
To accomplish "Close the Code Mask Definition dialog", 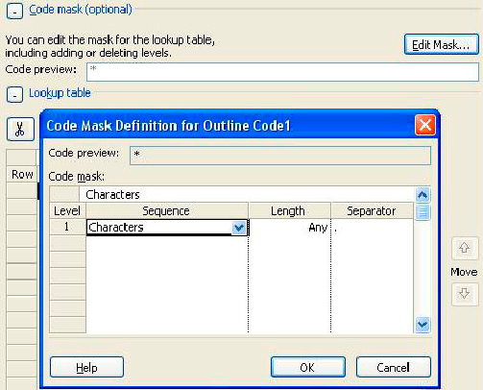I will tap(425, 125).
